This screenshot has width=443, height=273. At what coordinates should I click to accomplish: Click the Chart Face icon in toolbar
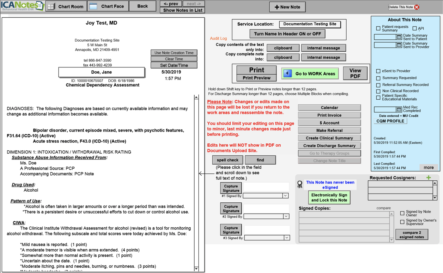click(93, 6)
